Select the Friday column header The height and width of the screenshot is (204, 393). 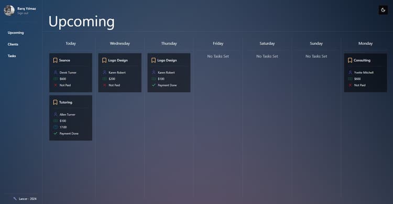(218, 44)
